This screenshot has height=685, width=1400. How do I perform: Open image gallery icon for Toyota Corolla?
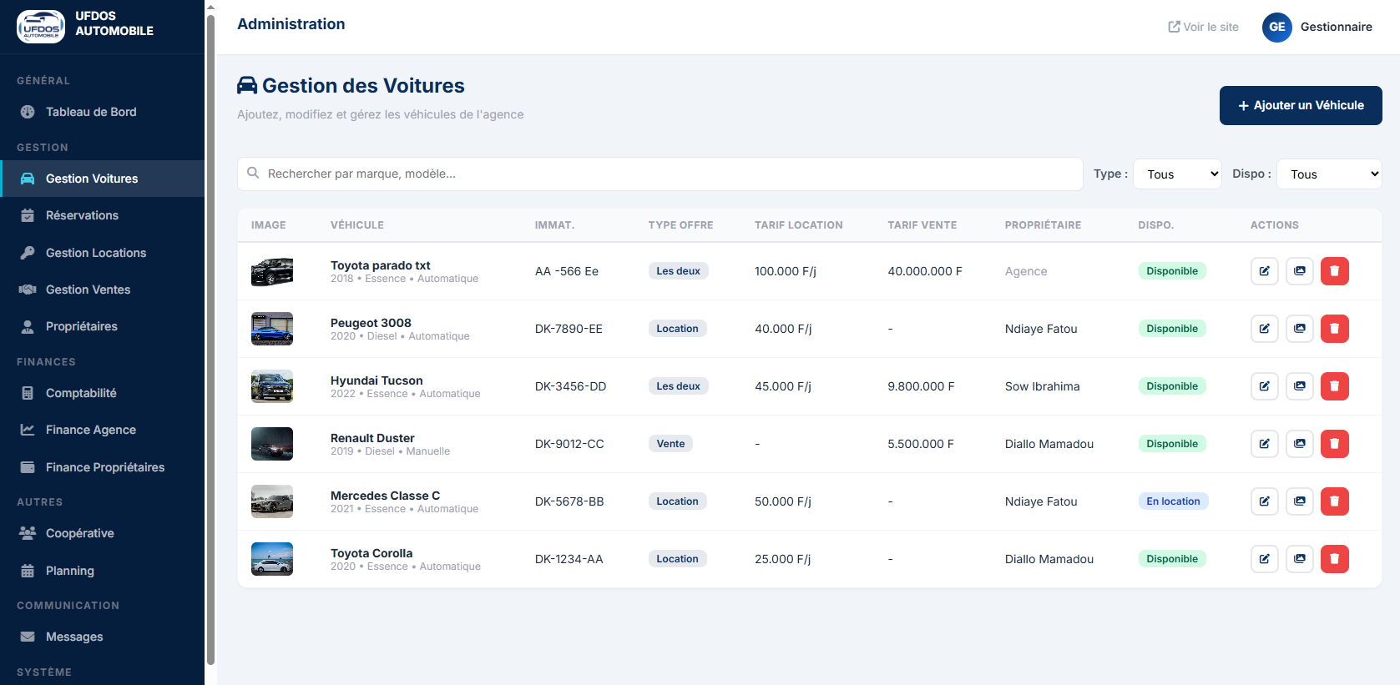(1299, 559)
